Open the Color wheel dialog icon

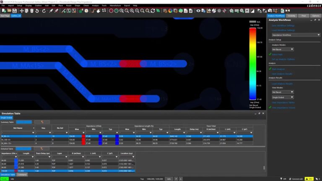pyautogui.click(x=170, y=10)
